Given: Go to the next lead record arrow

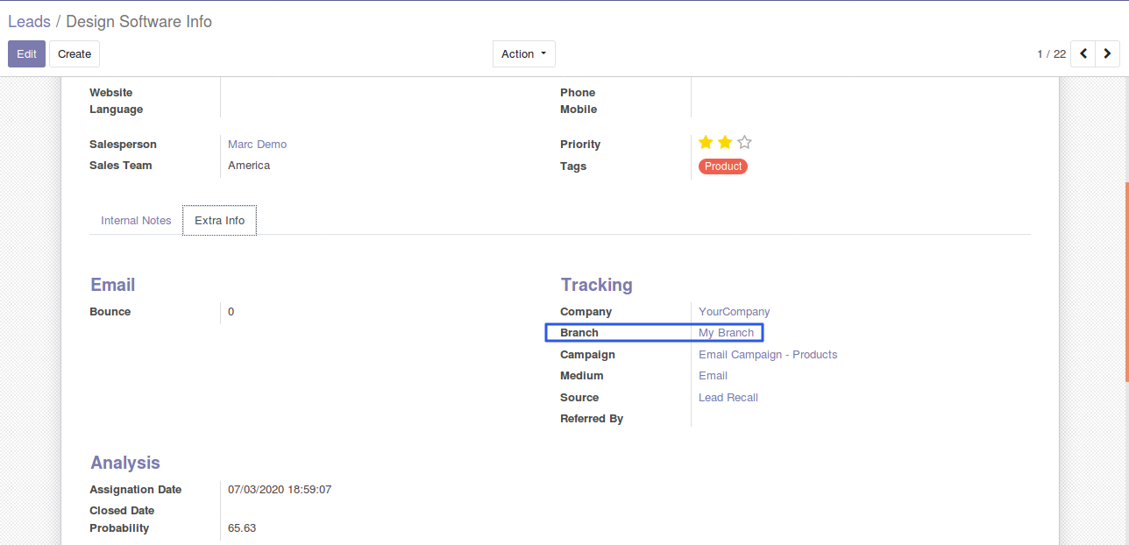Looking at the screenshot, I should pyautogui.click(x=1108, y=54).
